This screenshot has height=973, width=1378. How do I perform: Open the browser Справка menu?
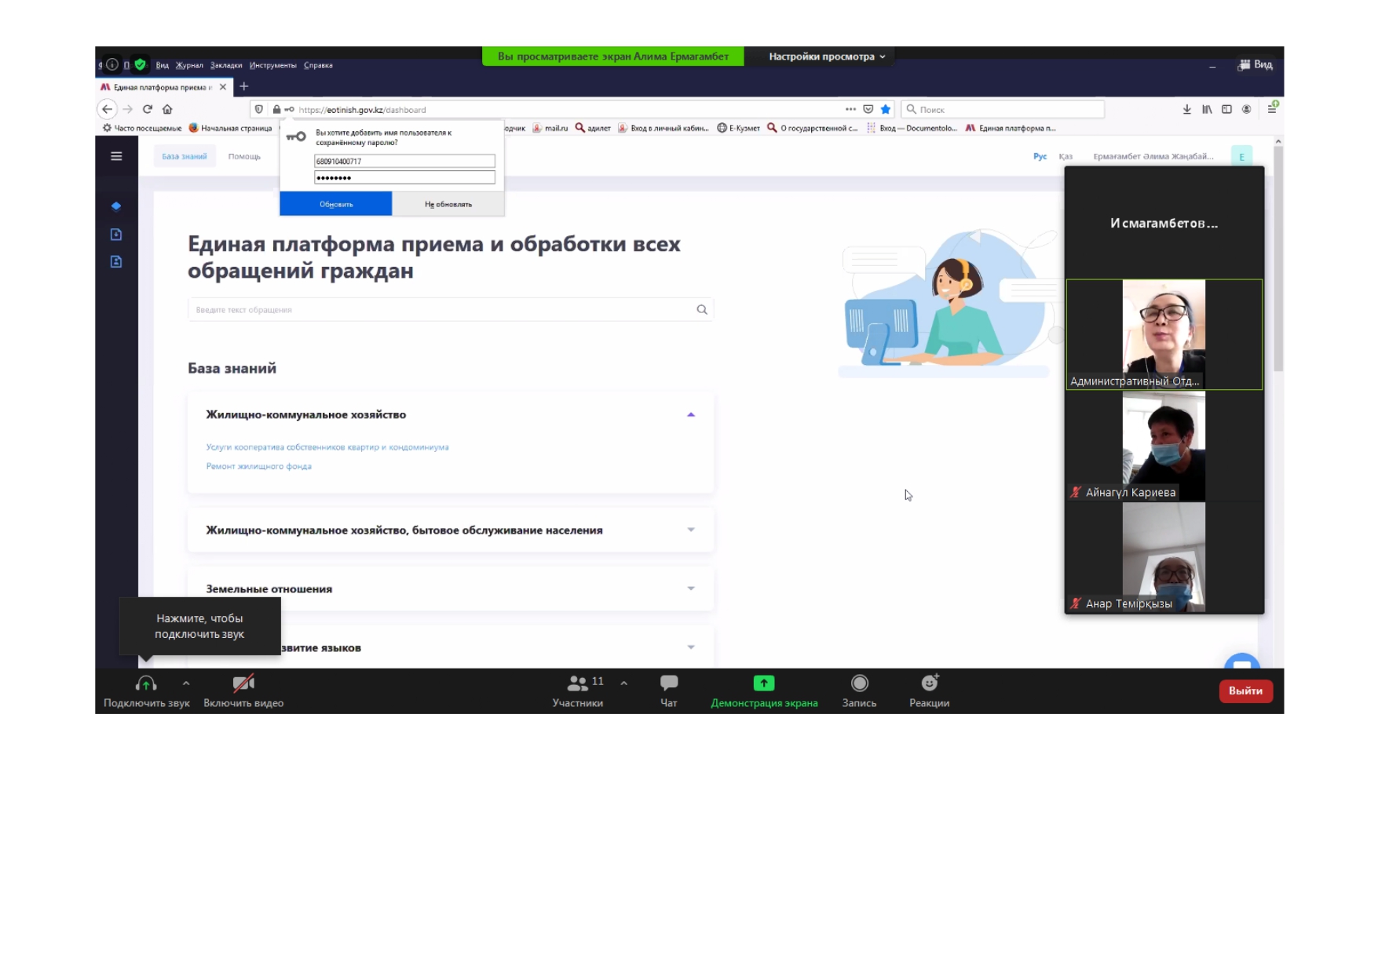(318, 65)
